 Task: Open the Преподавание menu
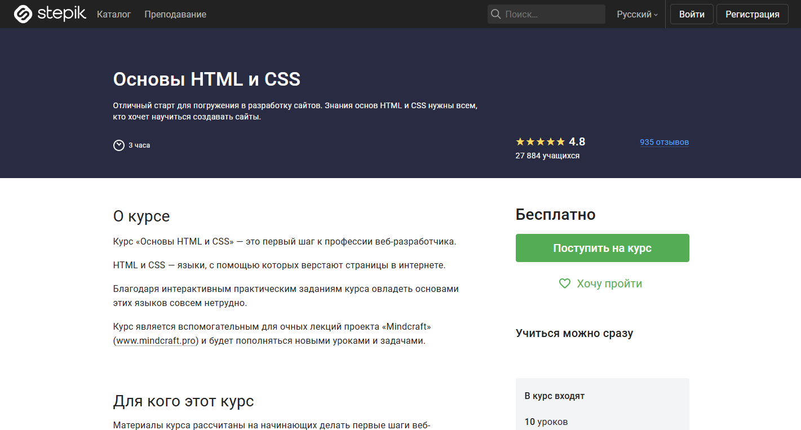click(175, 14)
